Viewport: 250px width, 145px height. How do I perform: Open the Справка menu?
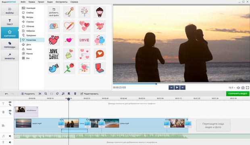(x=74, y=2)
